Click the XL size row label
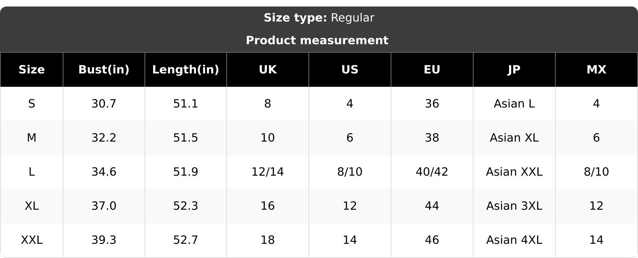The image size is (638, 258). 32,206
